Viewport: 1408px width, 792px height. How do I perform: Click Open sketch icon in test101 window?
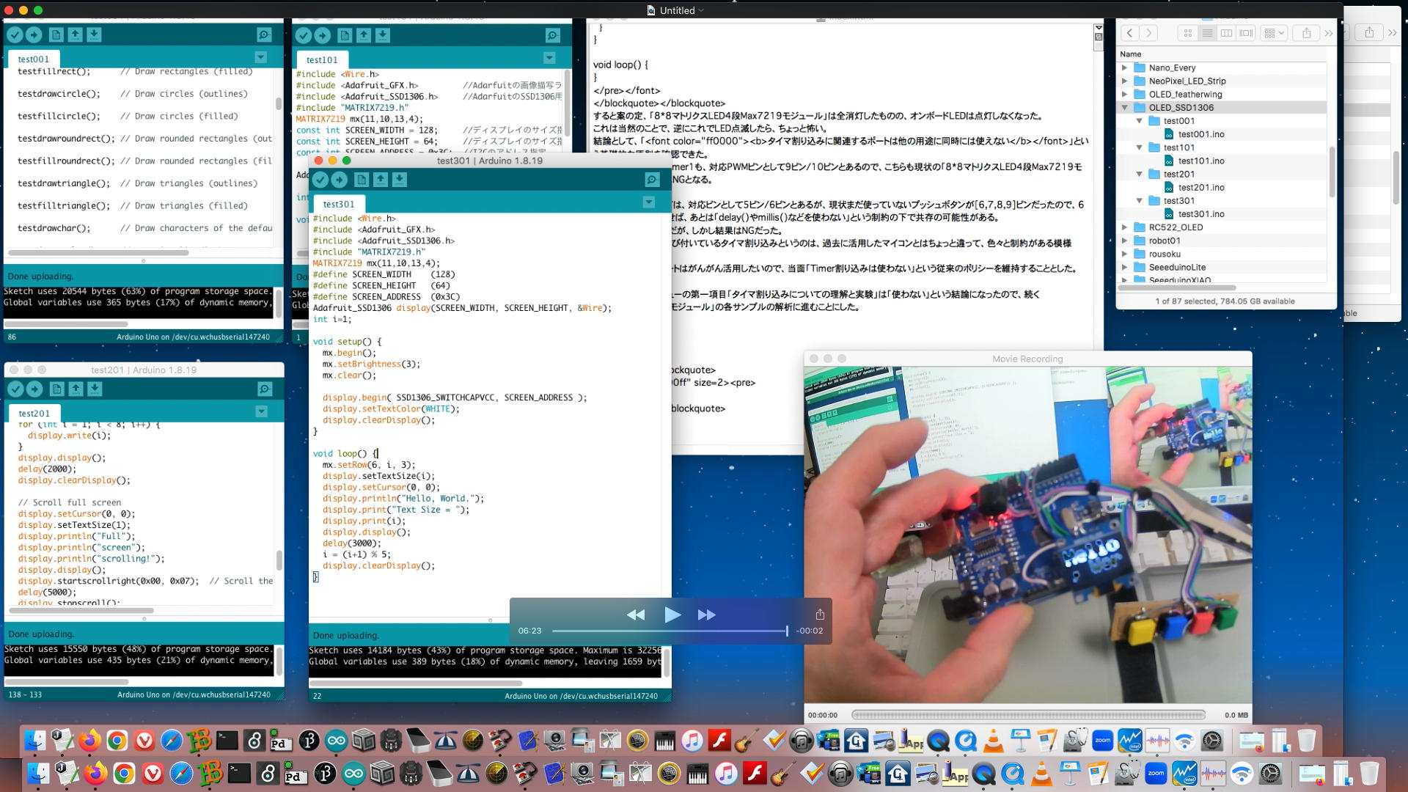pos(364,35)
